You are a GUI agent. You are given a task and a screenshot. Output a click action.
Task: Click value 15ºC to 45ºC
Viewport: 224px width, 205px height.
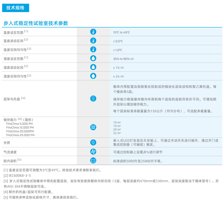(x=121, y=32)
